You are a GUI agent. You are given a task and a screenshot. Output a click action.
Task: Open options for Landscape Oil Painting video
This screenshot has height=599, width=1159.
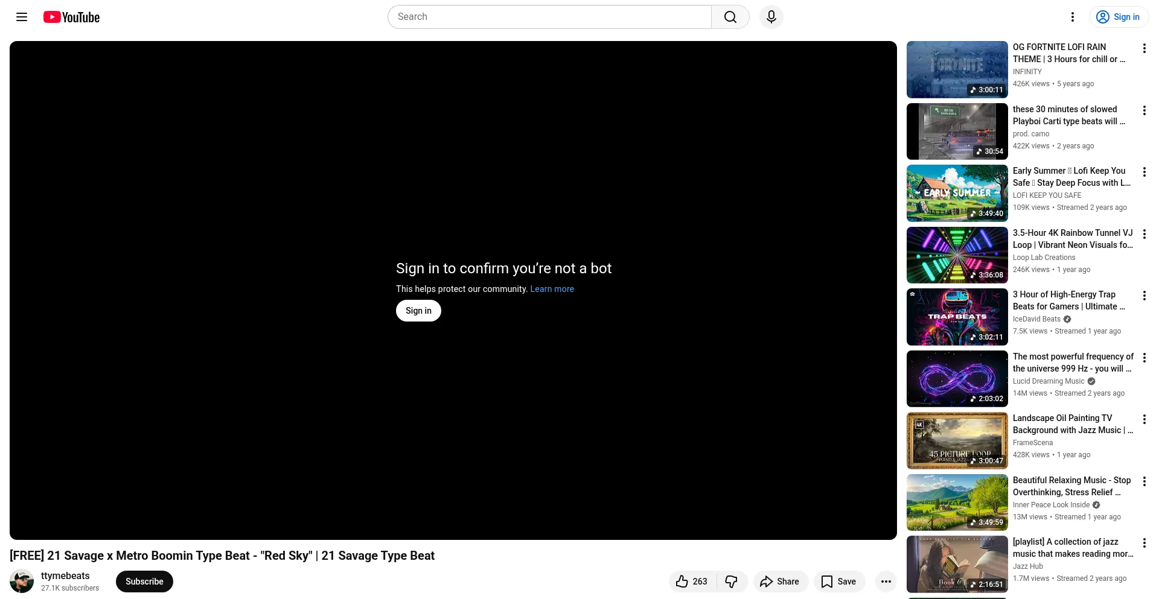coord(1144,419)
